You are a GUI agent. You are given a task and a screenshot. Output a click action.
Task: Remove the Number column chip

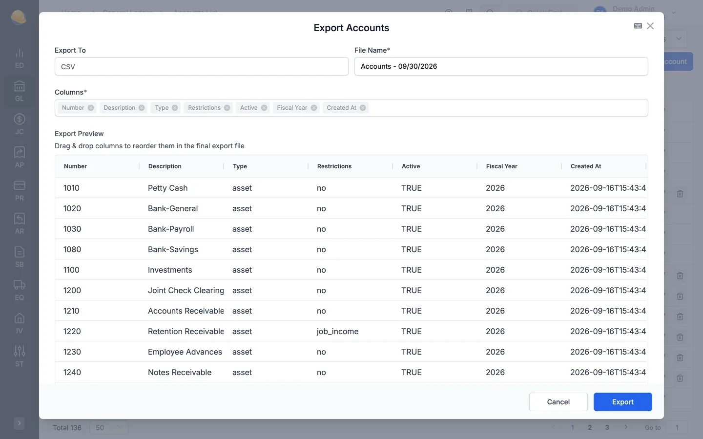point(91,108)
